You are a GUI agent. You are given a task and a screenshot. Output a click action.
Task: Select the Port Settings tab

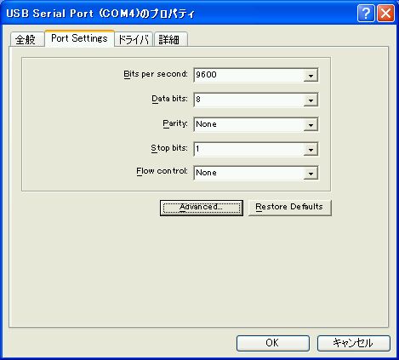tap(80, 38)
